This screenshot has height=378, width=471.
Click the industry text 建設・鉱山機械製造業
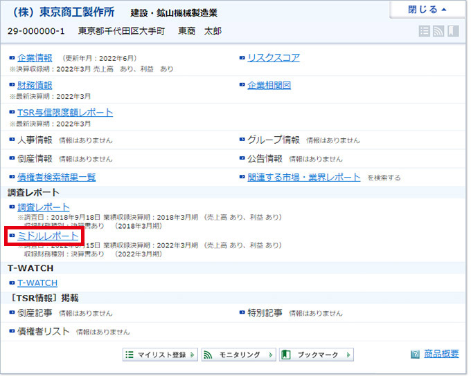click(x=174, y=13)
